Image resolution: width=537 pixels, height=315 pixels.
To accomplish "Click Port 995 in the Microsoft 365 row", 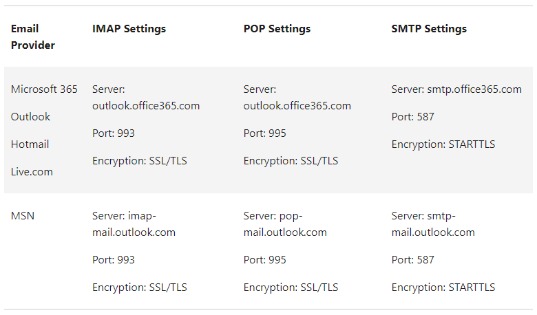I will point(265,133).
